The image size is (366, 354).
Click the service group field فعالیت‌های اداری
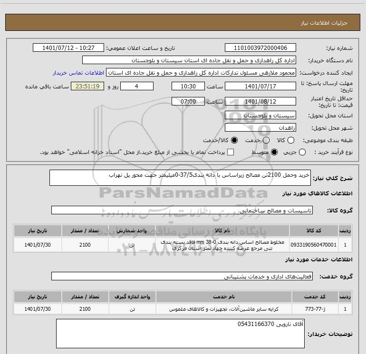tap(182, 276)
